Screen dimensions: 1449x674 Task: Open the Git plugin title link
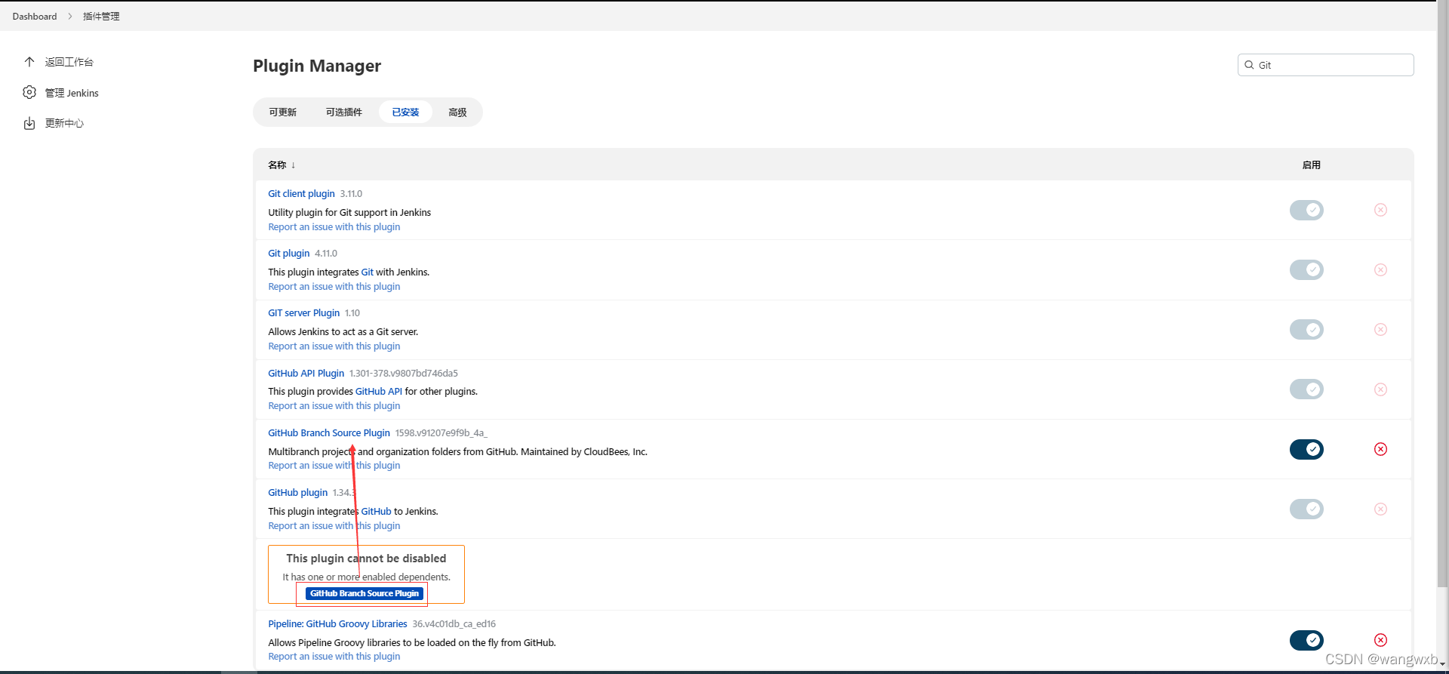click(x=289, y=254)
